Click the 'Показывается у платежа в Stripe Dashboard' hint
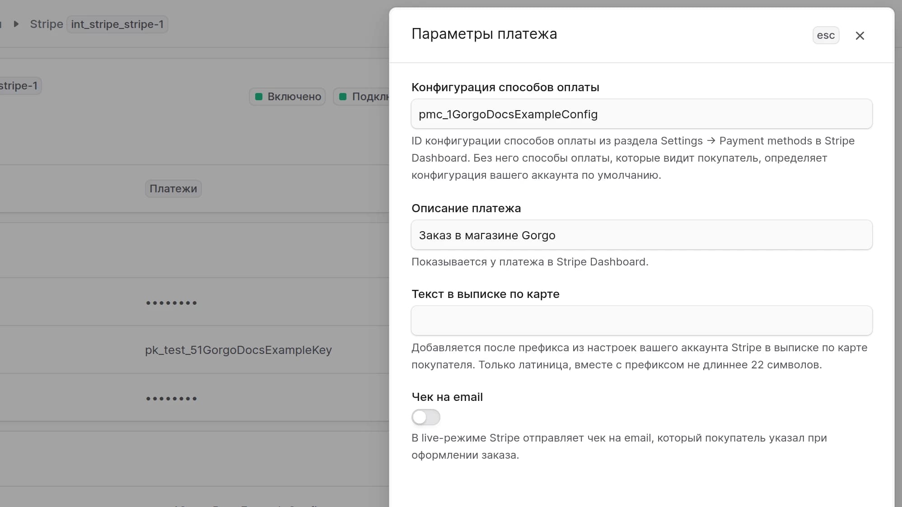The height and width of the screenshot is (507, 902). 530,262
